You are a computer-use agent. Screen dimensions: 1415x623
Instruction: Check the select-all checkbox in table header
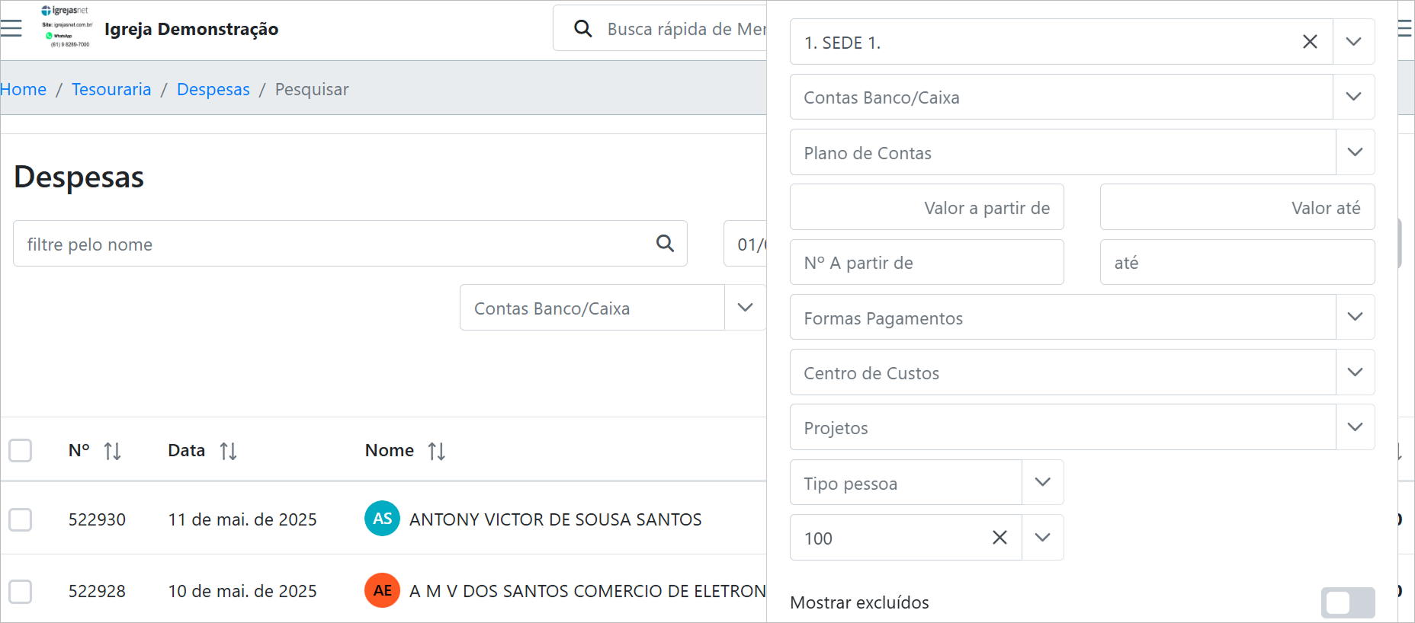(21, 451)
